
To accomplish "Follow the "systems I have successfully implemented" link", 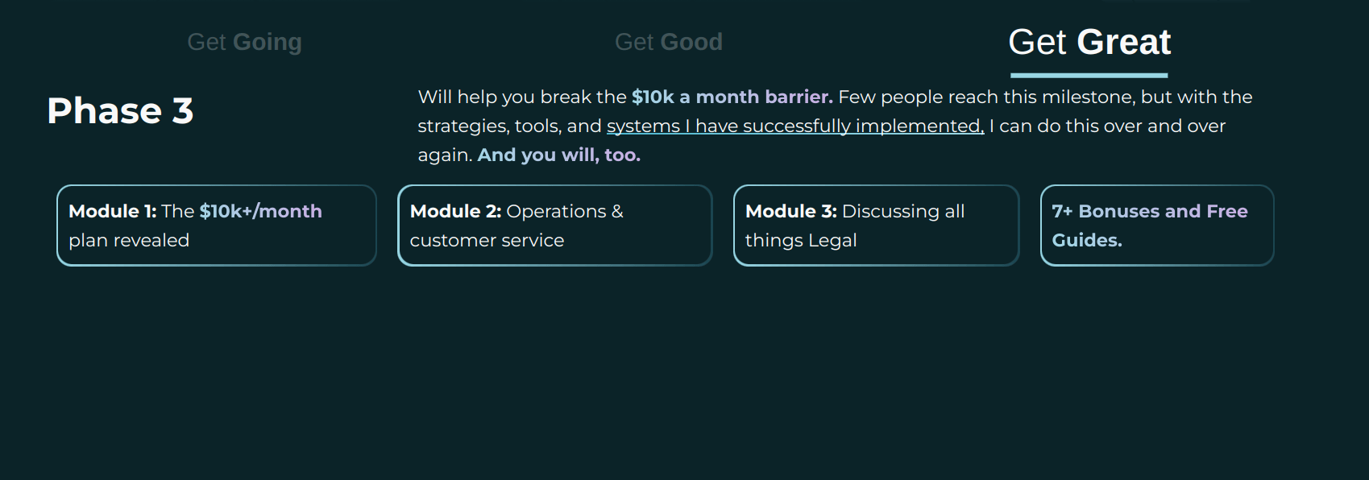I will click(794, 126).
